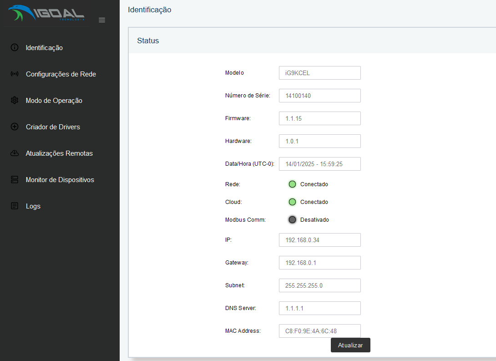Click the green Rede status indicator

pyautogui.click(x=292, y=184)
